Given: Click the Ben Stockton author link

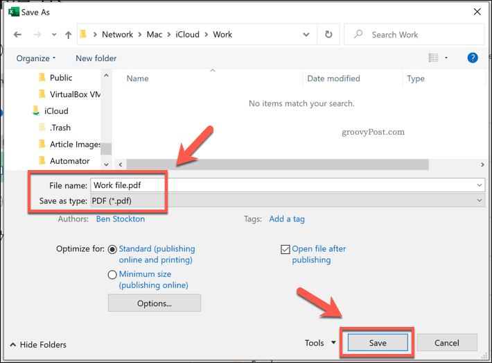Looking at the screenshot, I should [121, 219].
